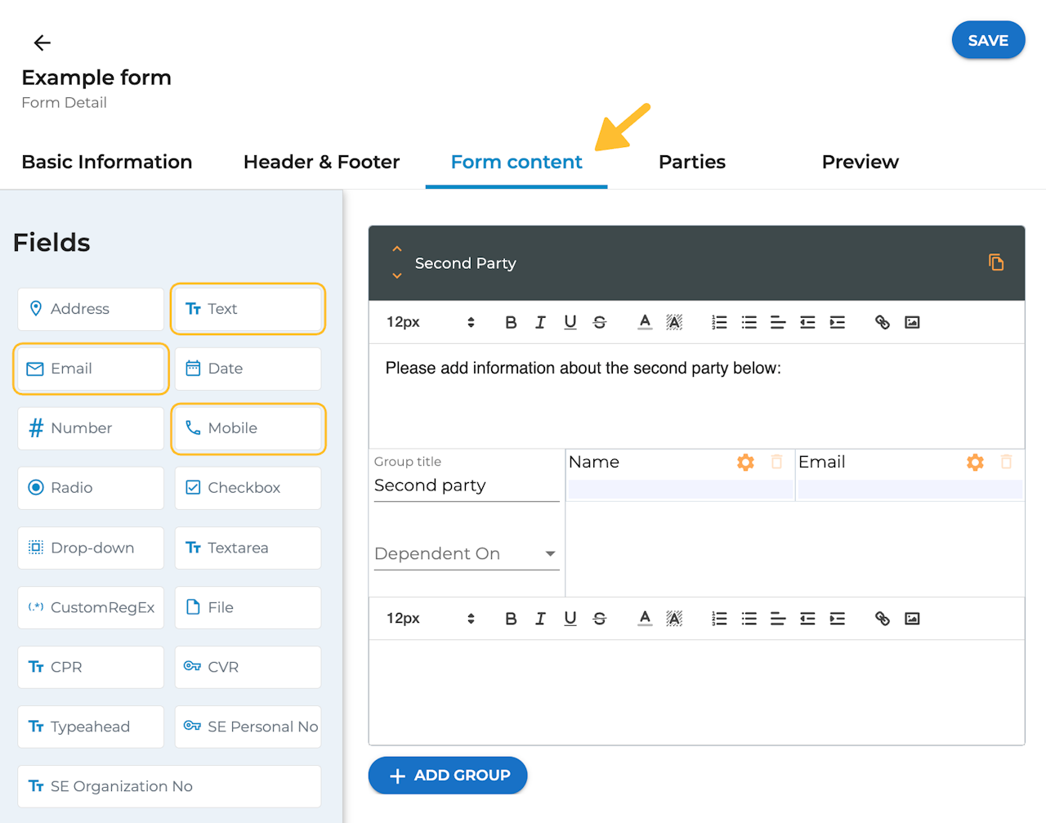Toggle bold in the top editor toolbar

[511, 322]
